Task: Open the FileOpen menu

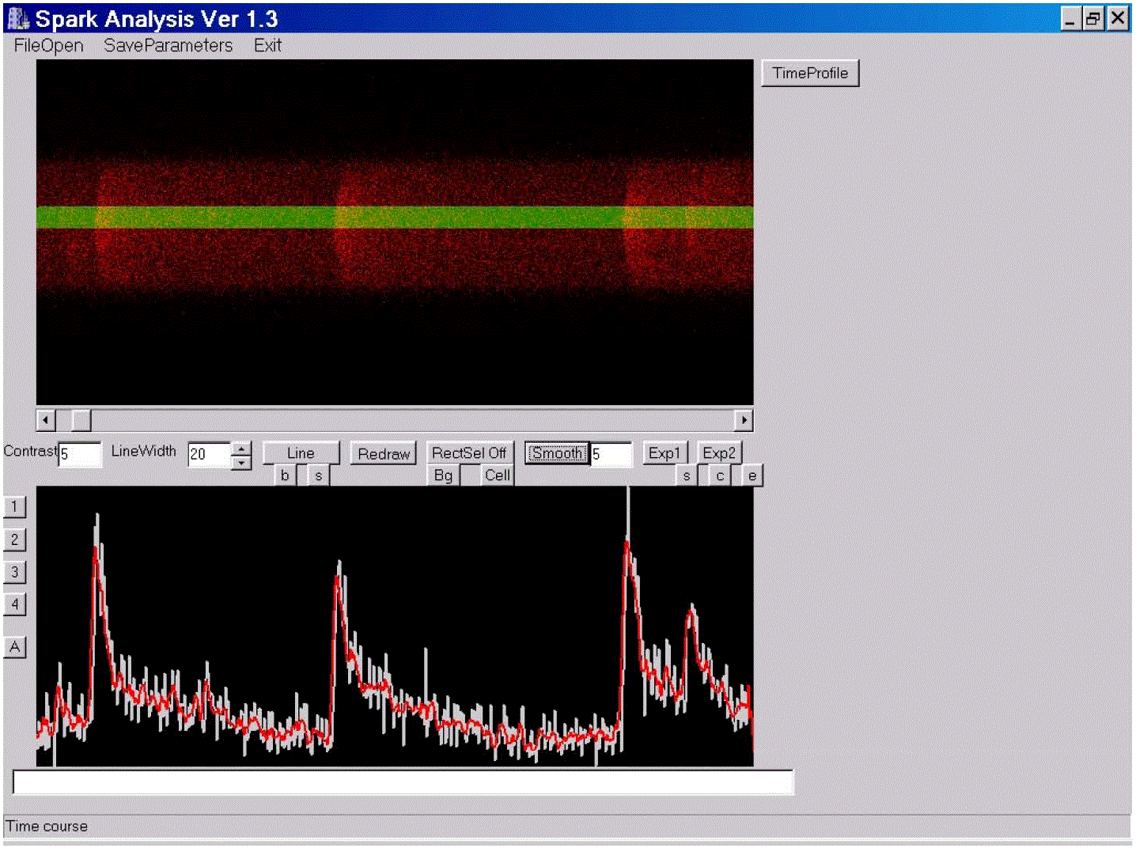Action: coord(48,46)
